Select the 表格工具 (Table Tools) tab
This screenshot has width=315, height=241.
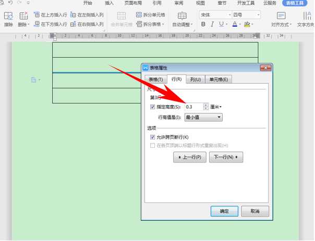coord(295,3)
